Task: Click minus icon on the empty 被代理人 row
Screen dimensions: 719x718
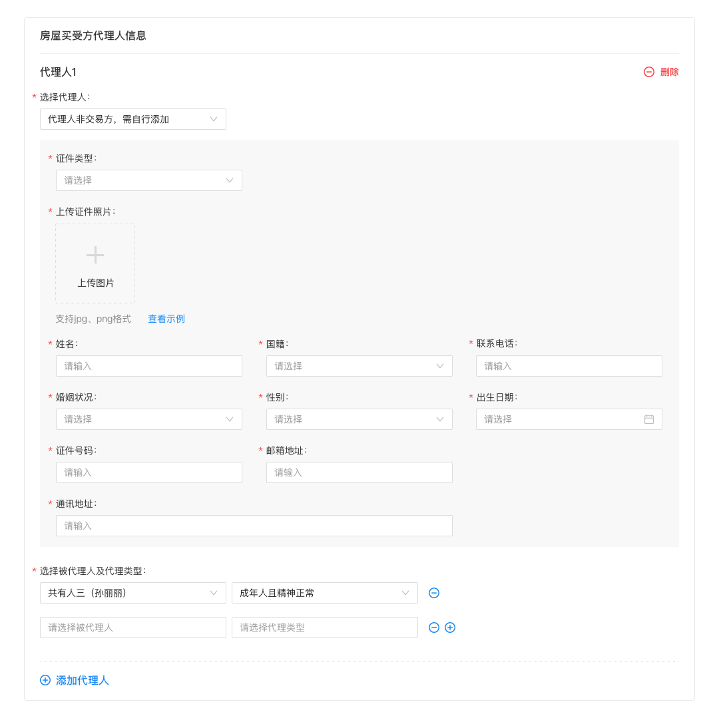Action: coord(434,628)
